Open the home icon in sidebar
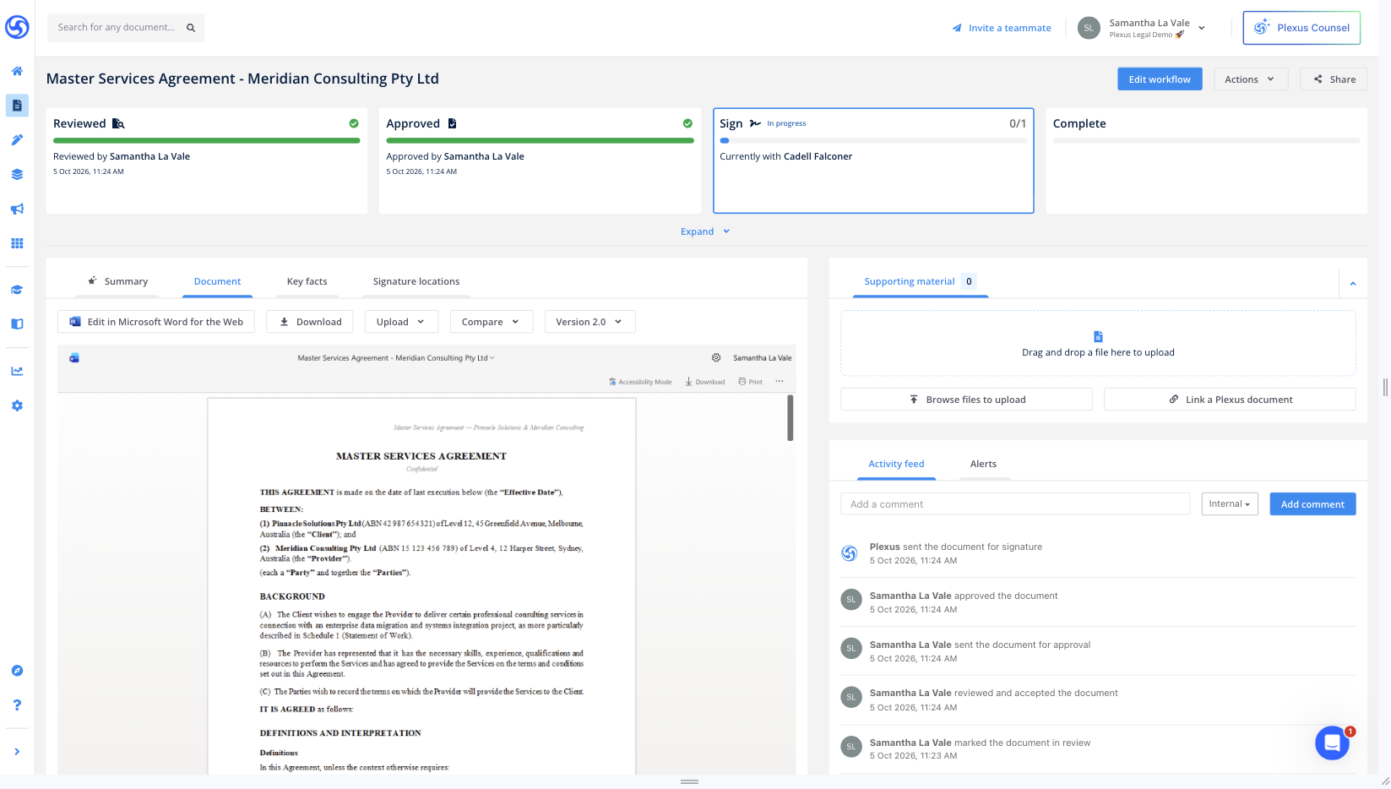This screenshot has height=789, width=1391. 17,71
